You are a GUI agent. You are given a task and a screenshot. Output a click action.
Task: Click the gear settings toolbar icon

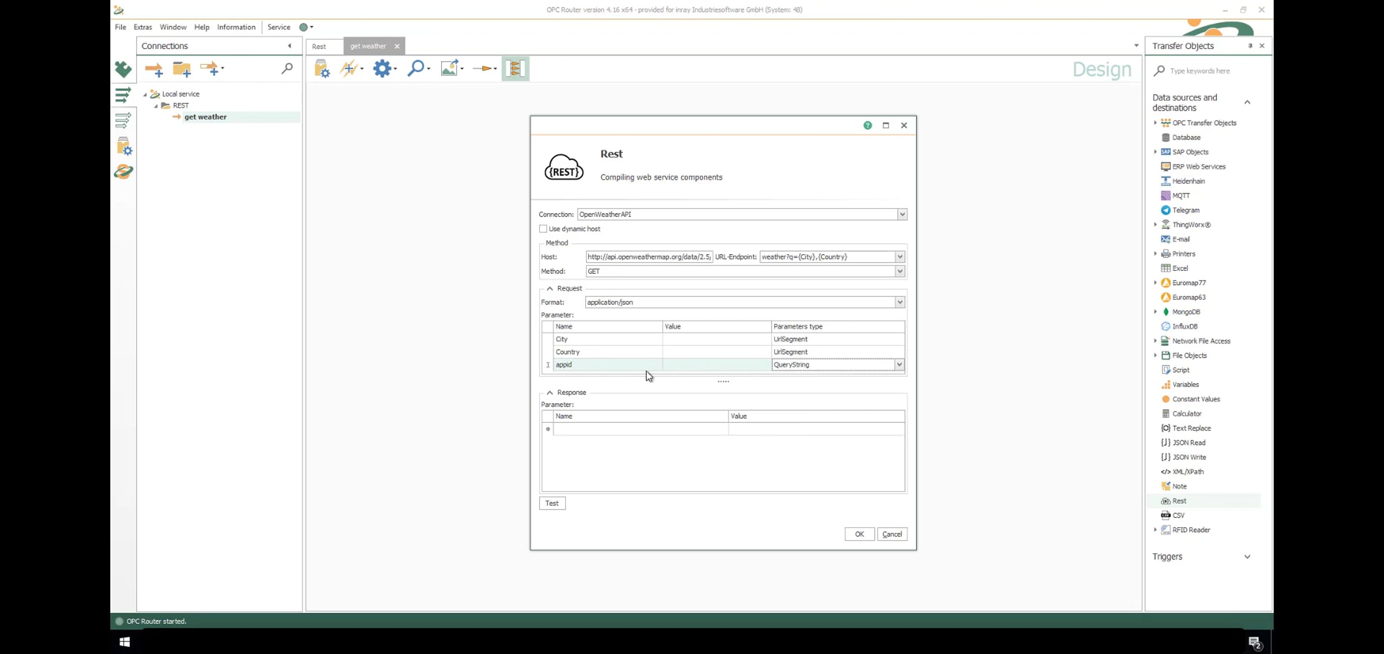(382, 69)
